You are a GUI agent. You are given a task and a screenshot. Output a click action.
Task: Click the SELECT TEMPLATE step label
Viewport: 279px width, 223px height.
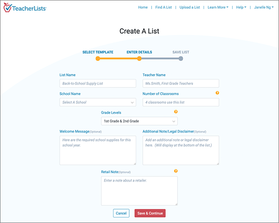(x=98, y=52)
